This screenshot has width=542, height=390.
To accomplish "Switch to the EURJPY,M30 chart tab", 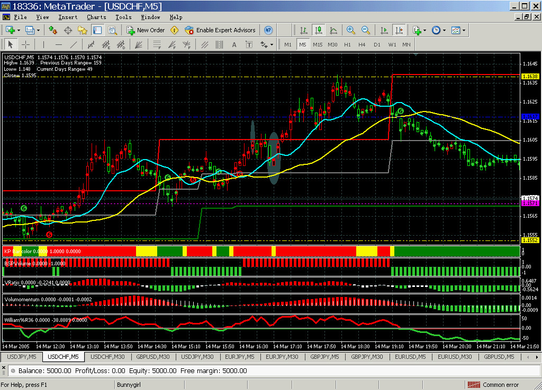I will click(x=282, y=357).
